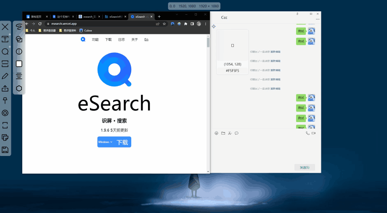Open the emoji picker in chat

click(217, 133)
